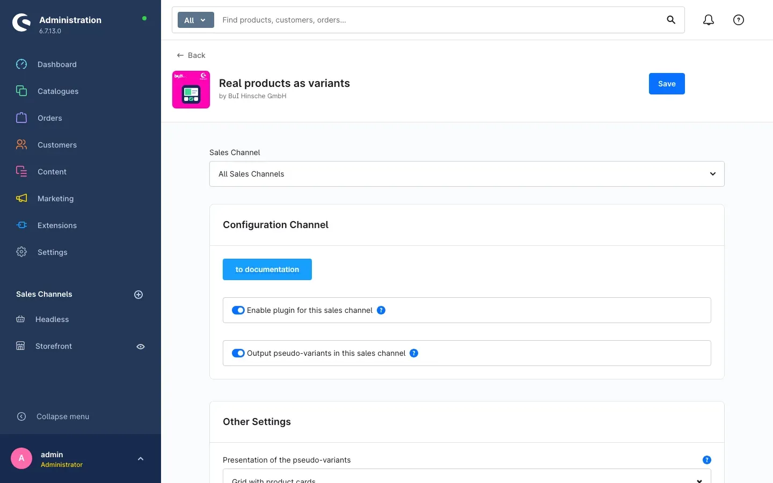Go to Orders menu item
Image resolution: width=773 pixels, height=483 pixels.
click(50, 118)
